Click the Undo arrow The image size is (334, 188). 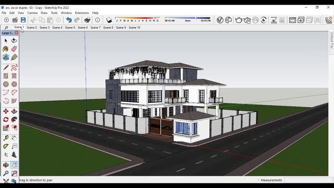(69, 20)
